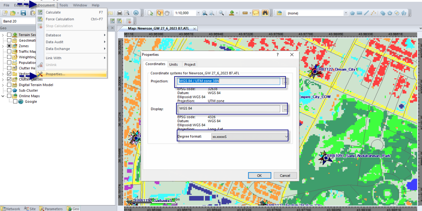
Task: Collapse the Online Maps tree node
Action: [3, 96]
